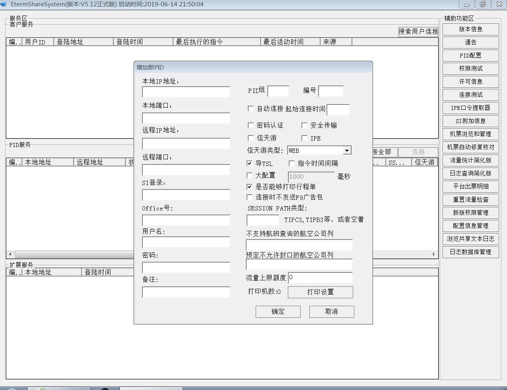Enable the 自动连接 checkbox
Screen dimensions: 507x390
(251, 108)
